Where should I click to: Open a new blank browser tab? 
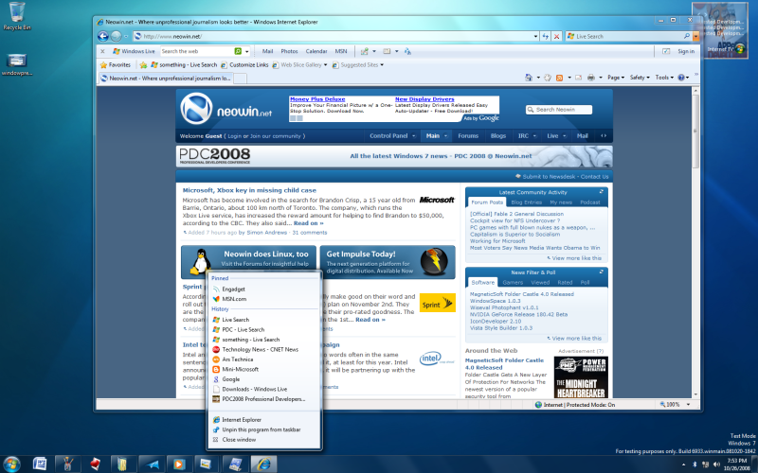(x=241, y=78)
